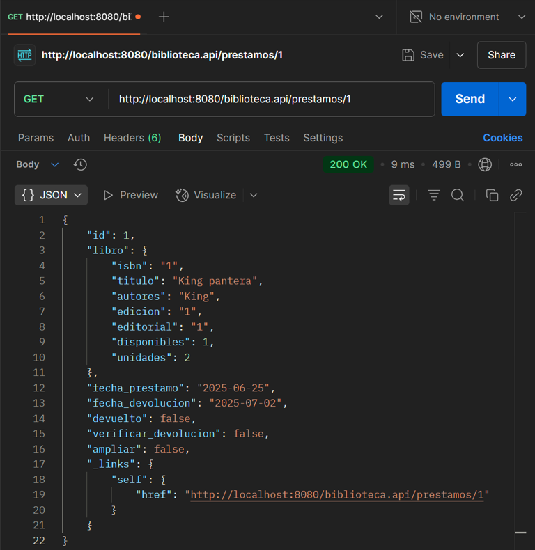Click the copy link chain icon
Screen dimensions: 535x550
(x=515, y=195)
